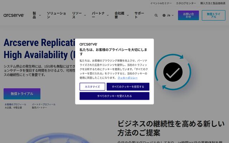Open the 会社概要 navigation menu
The width and height of the screenshot is (229, 143).
pyautogui.click(x=120, y=15)
